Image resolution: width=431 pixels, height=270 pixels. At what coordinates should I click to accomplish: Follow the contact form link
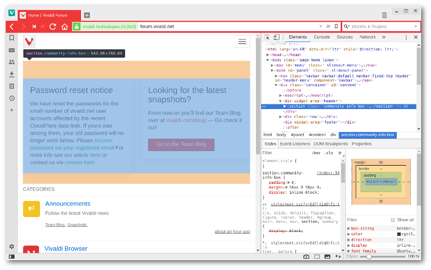pos(79,163)
